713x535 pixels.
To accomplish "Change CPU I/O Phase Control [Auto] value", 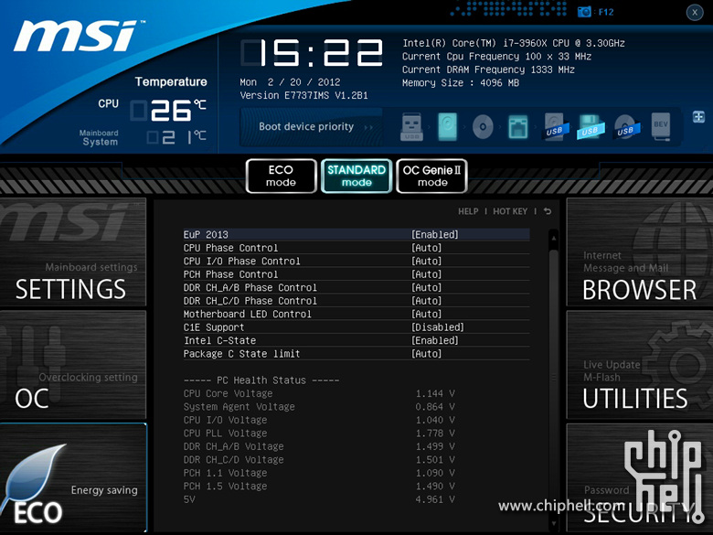I will pyautogui.click(x=427, y=261).
